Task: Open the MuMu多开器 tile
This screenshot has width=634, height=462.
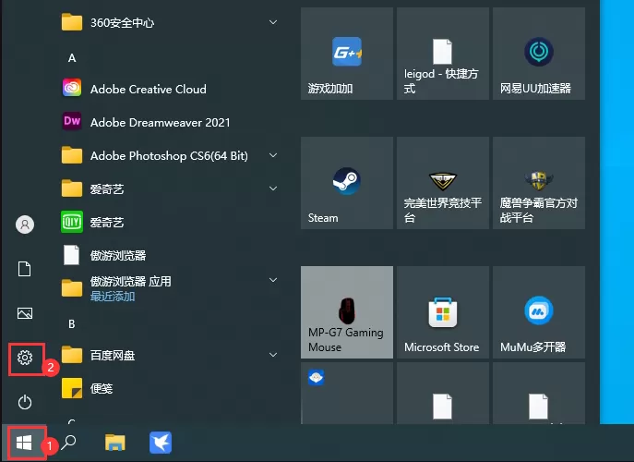Action: [539, 312]
